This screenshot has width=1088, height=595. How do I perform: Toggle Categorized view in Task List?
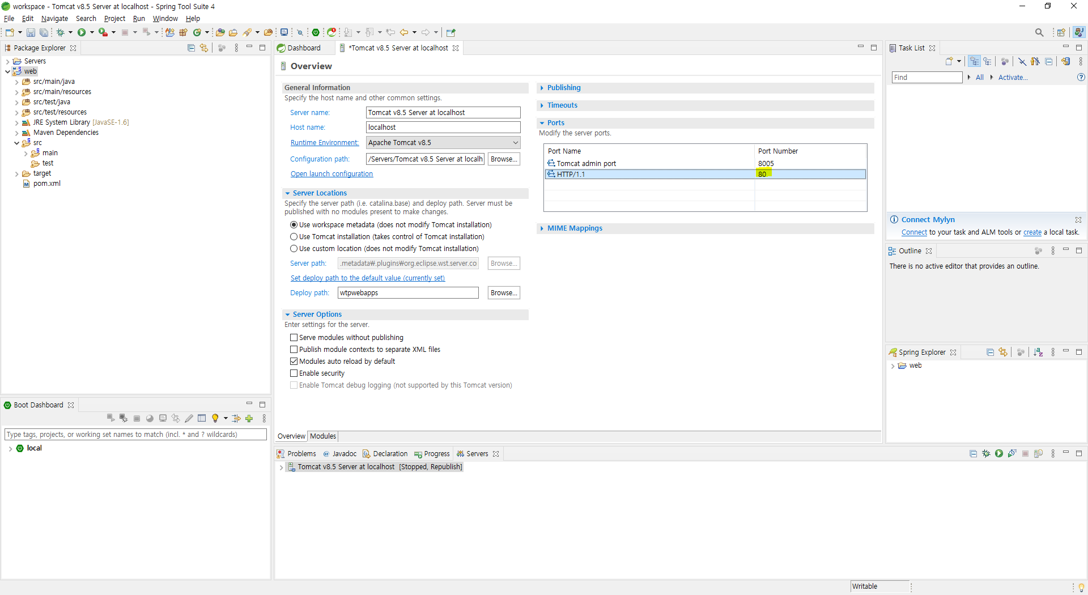click(974, 61)
